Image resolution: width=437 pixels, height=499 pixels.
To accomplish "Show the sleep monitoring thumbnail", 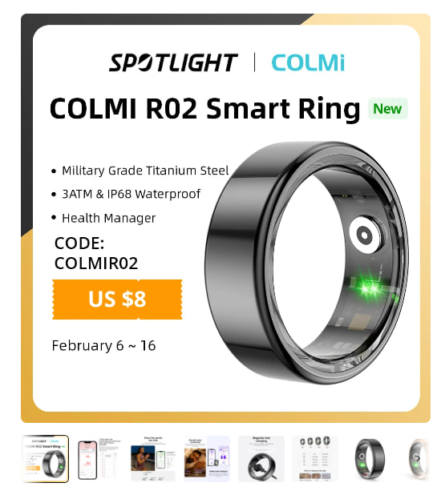I will [207, 459].
